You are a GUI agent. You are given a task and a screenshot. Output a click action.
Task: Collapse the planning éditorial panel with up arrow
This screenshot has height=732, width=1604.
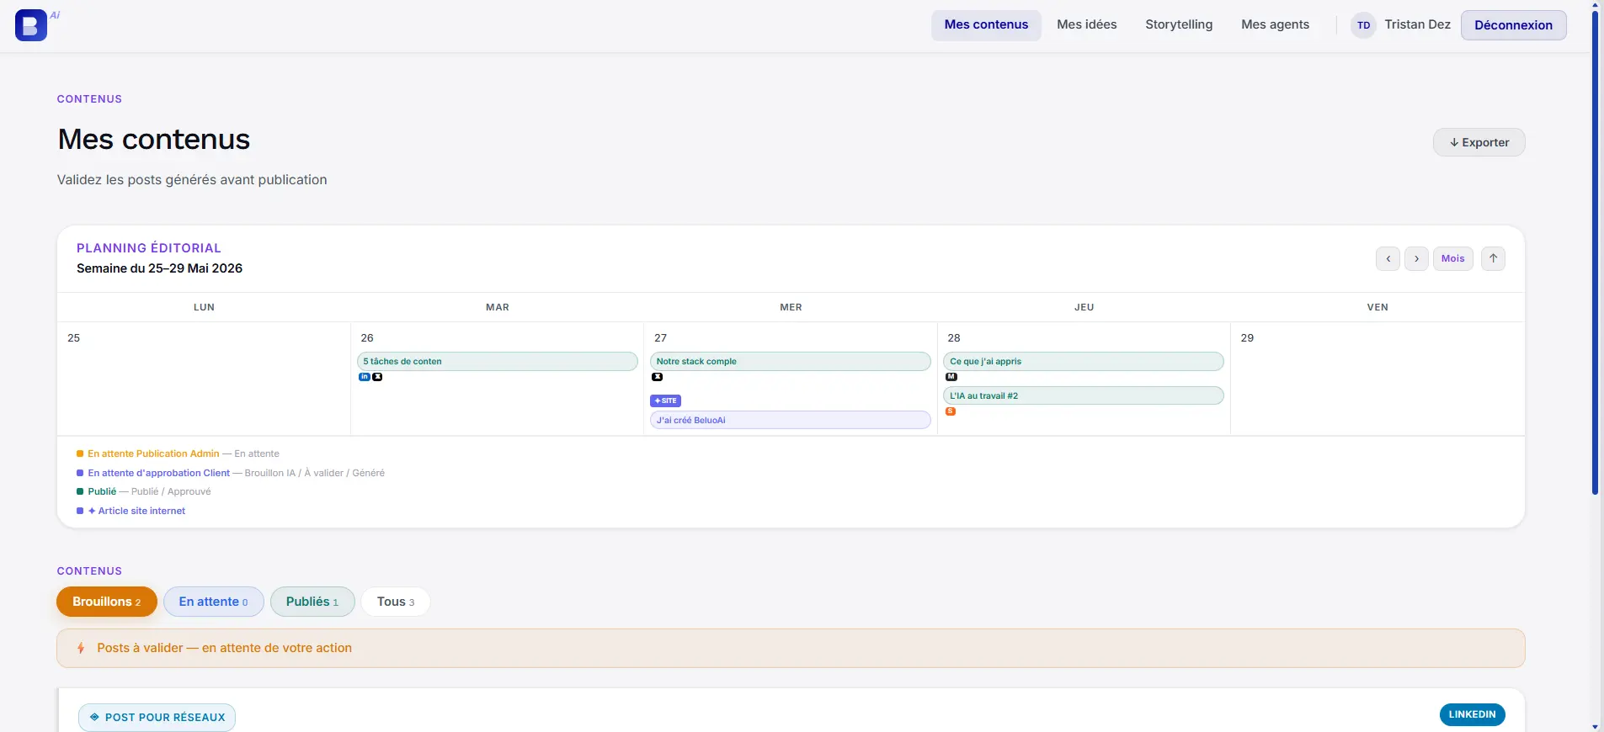(1493, 258)
